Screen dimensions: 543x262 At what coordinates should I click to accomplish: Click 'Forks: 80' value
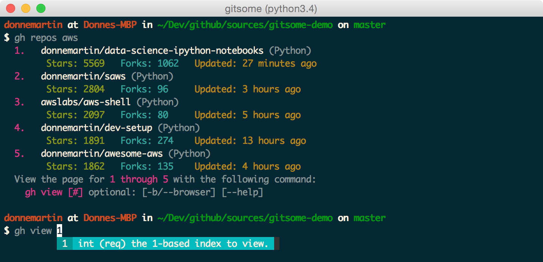tap(144, 115)
